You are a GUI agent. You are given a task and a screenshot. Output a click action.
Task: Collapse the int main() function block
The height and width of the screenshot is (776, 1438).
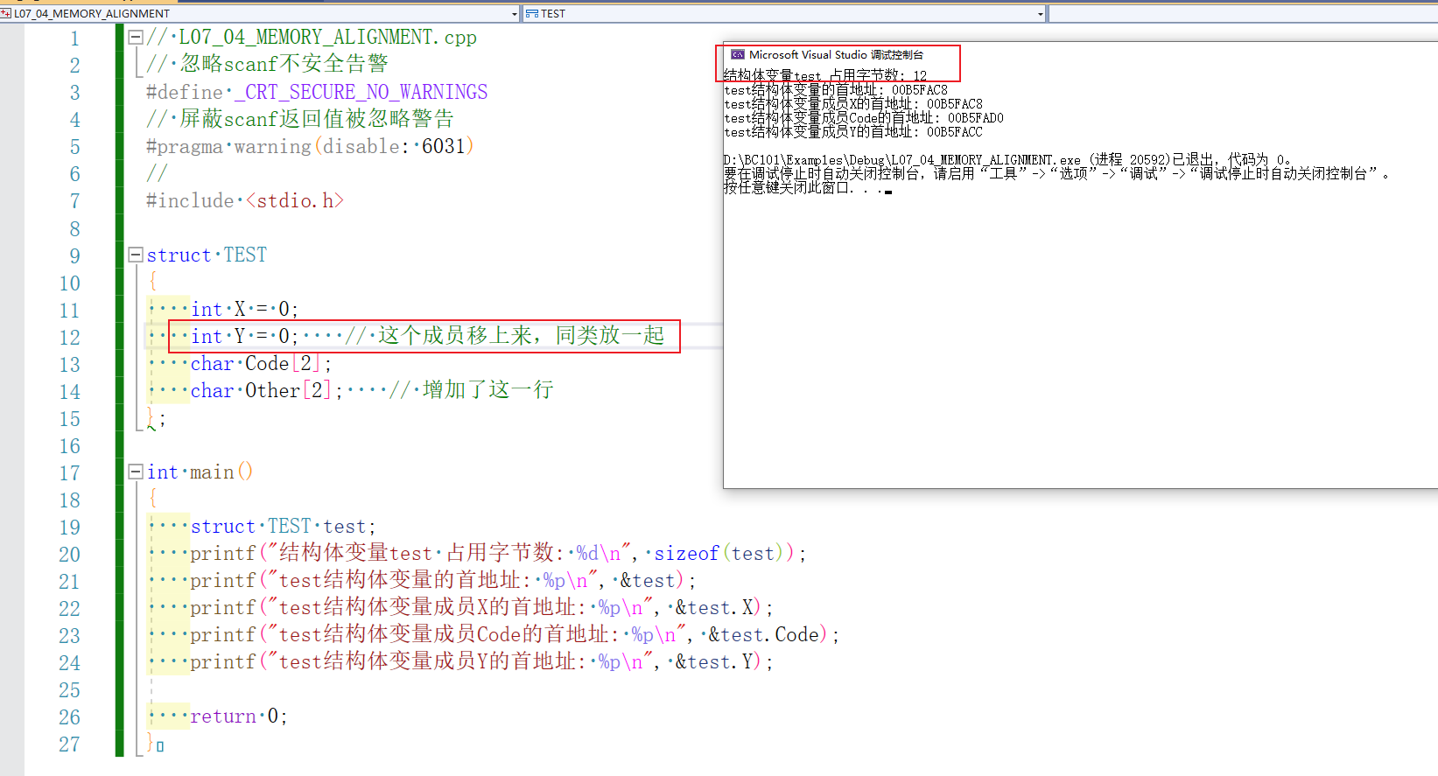click(136, 472)
